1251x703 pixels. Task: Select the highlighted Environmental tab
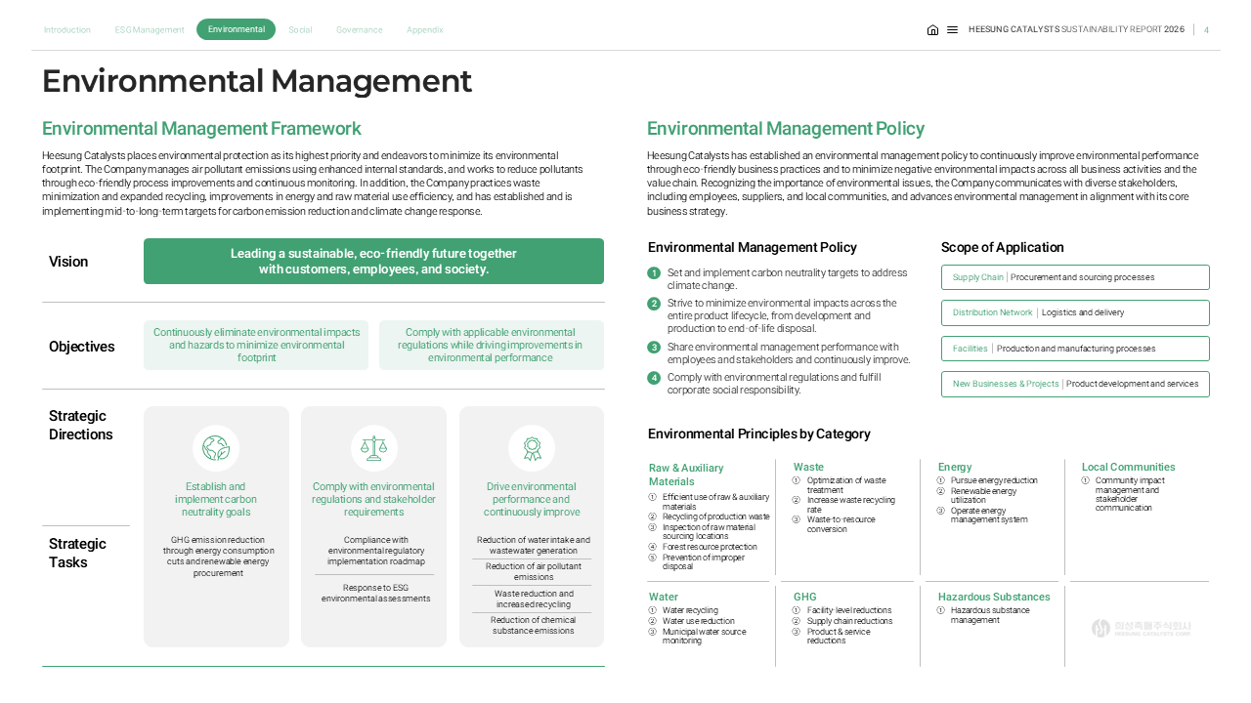(237, 29)
